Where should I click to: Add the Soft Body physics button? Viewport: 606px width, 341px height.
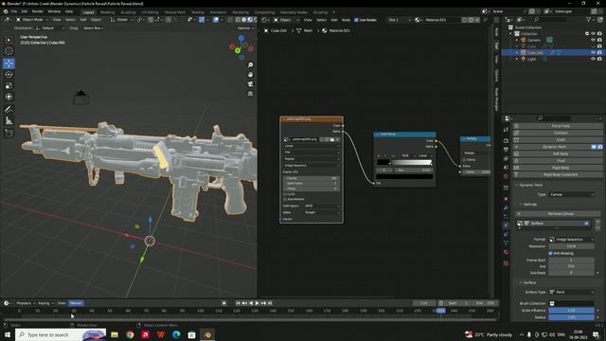(x=558, y=153)
